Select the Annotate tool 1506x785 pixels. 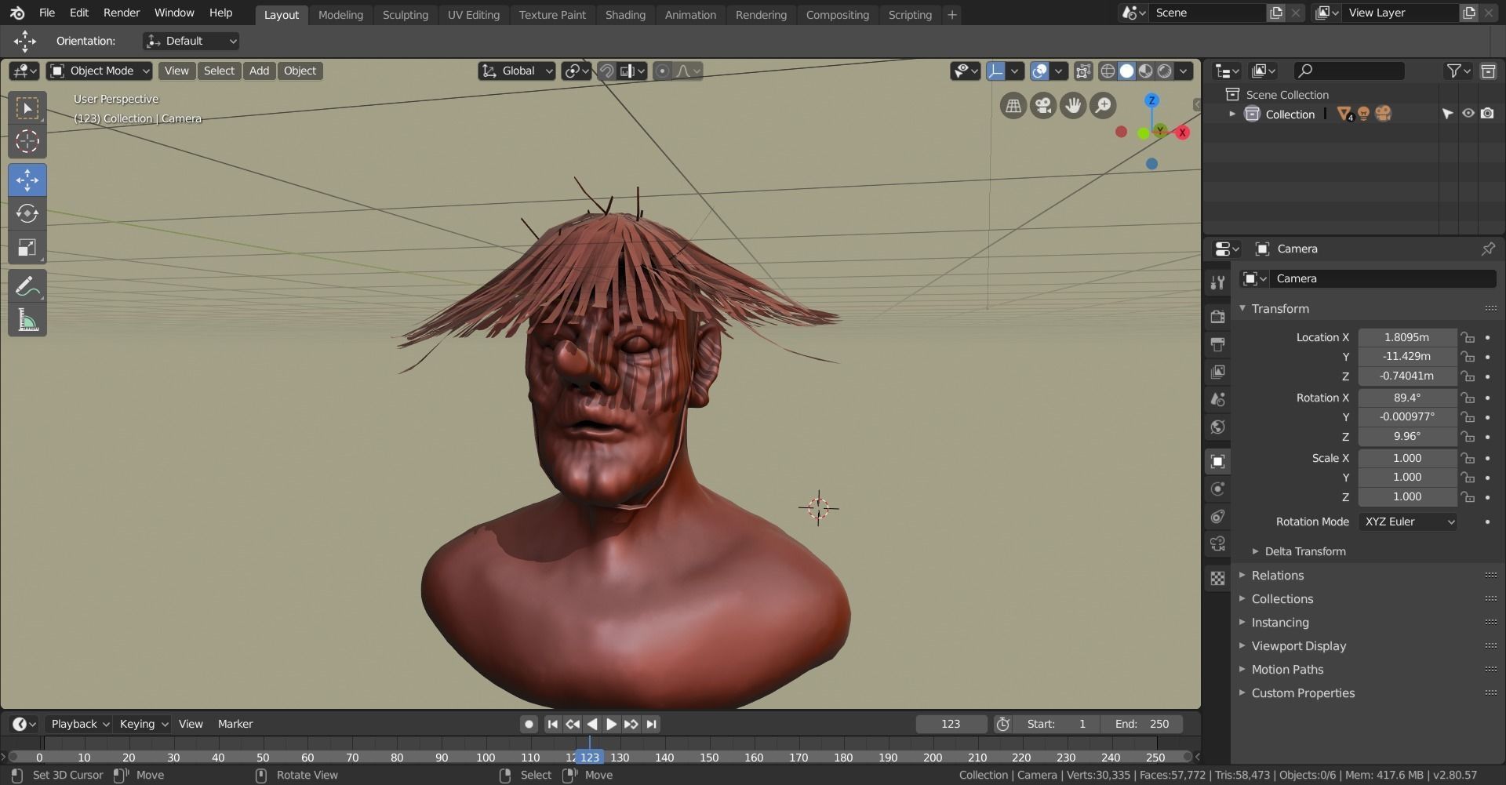point(27,286)
